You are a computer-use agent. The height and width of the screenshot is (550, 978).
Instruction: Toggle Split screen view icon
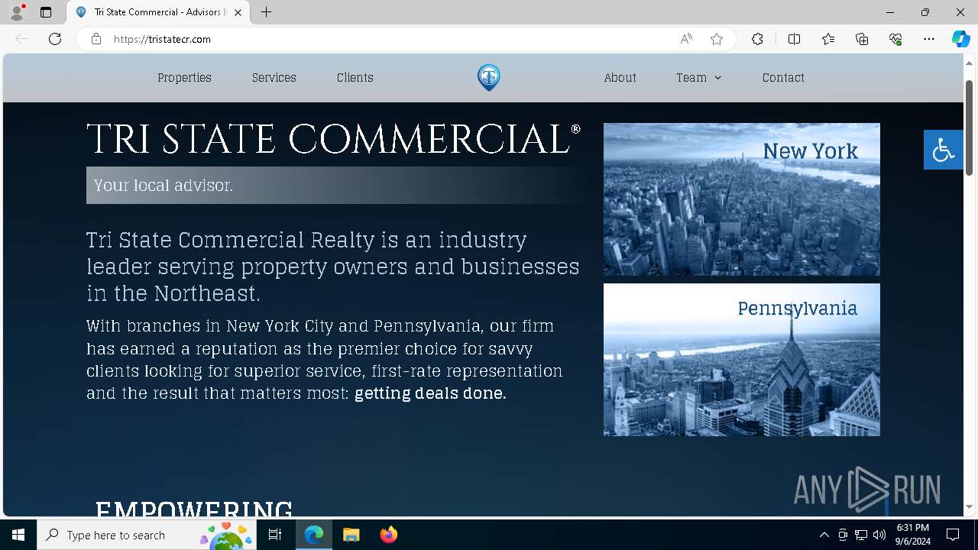[x=794, y=39]
